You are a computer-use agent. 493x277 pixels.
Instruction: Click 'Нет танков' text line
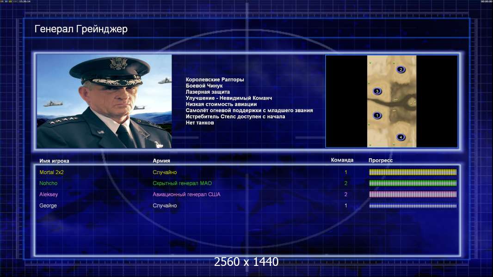(x=200, y=123)
